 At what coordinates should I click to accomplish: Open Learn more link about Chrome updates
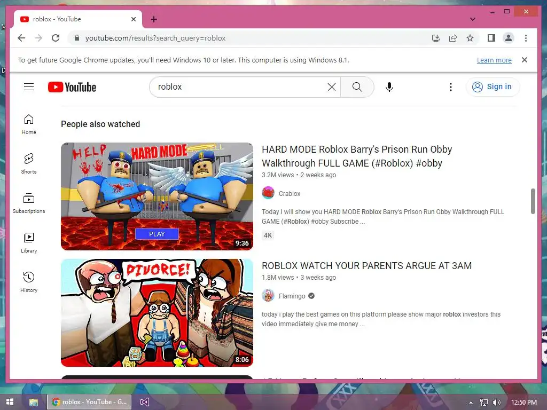pyautogui.click(x=494, y=60)
